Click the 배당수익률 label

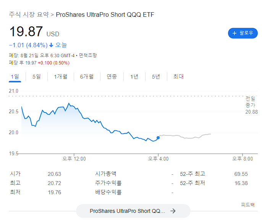[108, 192]
